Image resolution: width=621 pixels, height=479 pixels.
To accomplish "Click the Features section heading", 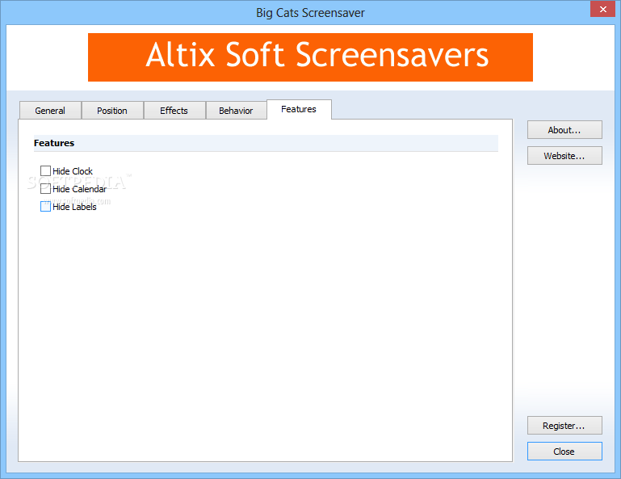I will pyautogui.click(x=54, y=143).
